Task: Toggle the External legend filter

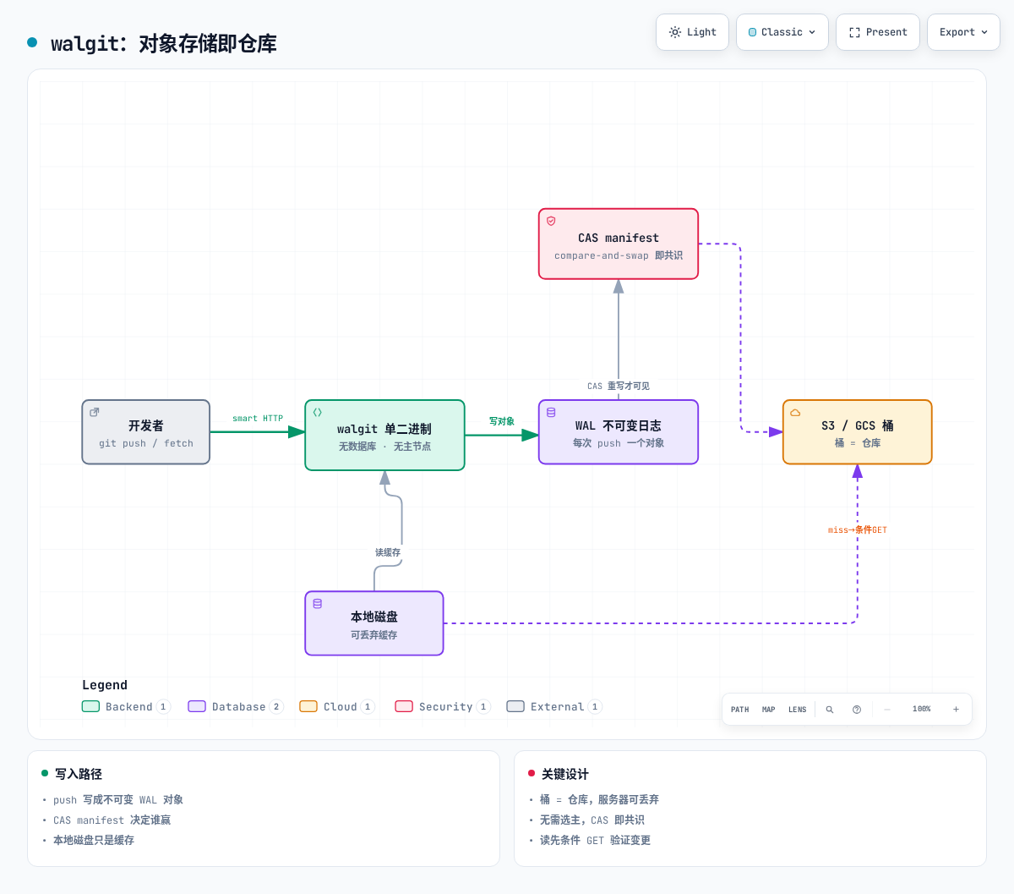Action: coord(554,707)
